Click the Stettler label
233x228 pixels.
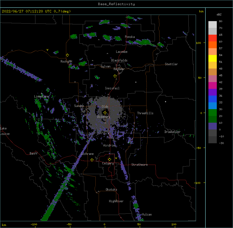click(x=171, y=64)
